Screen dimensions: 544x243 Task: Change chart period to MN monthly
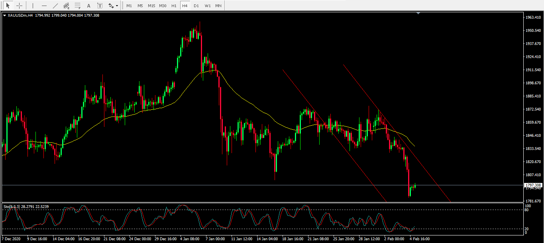pos(218,6)
